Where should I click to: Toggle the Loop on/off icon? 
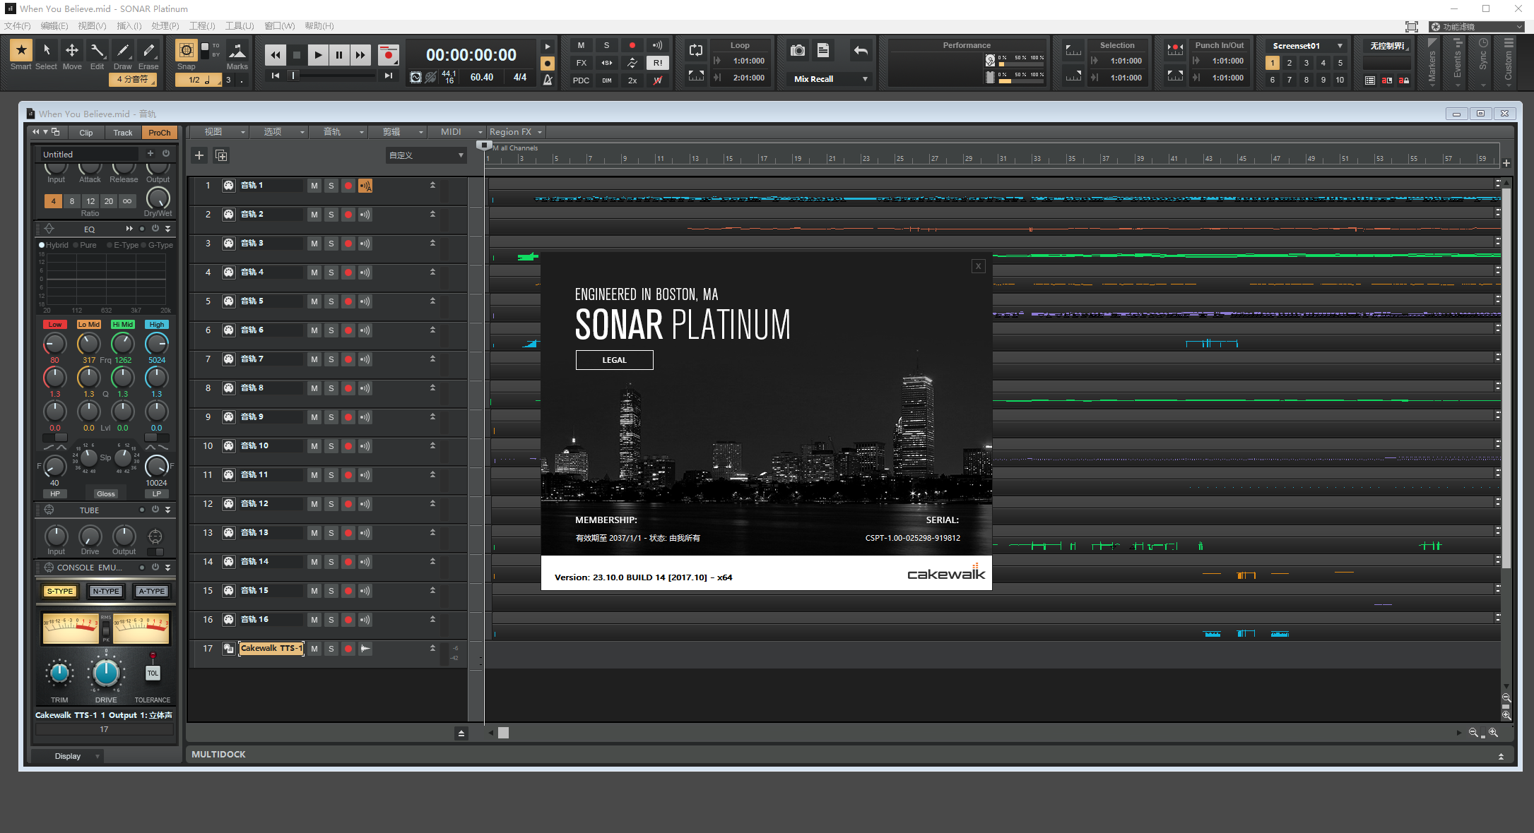(x=696, y=50)
